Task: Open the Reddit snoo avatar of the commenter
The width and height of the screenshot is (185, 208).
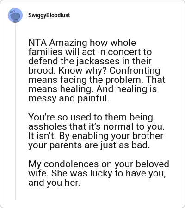Action: point(15,15)
